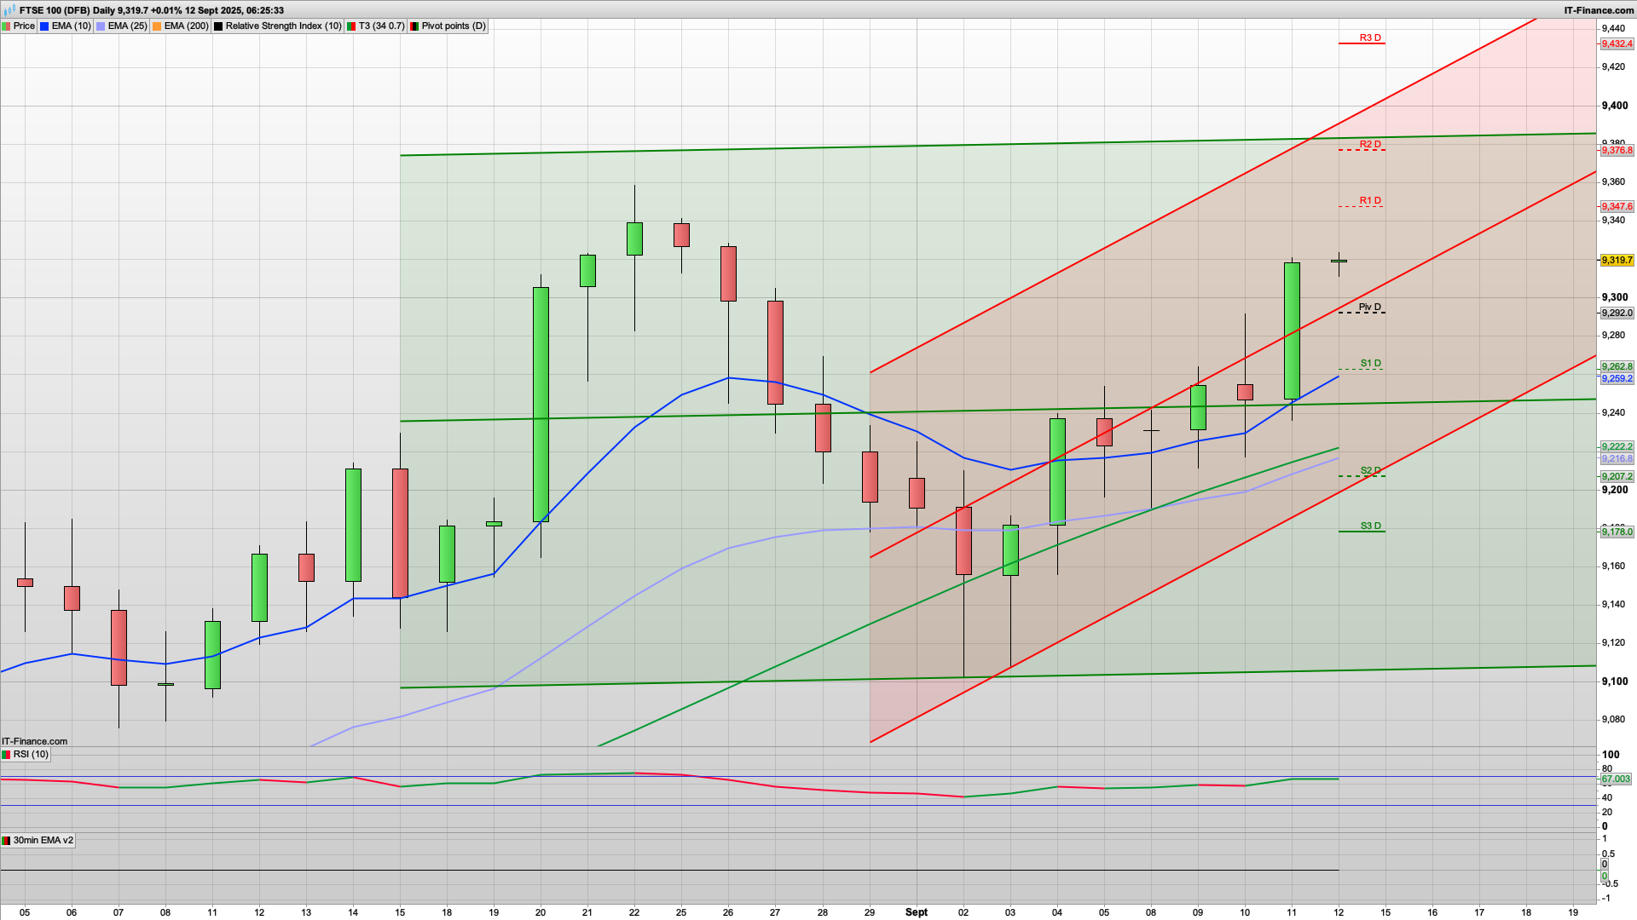
Task: Click the 9,178.0 S3 price tag
Action: click(1617, 532)
